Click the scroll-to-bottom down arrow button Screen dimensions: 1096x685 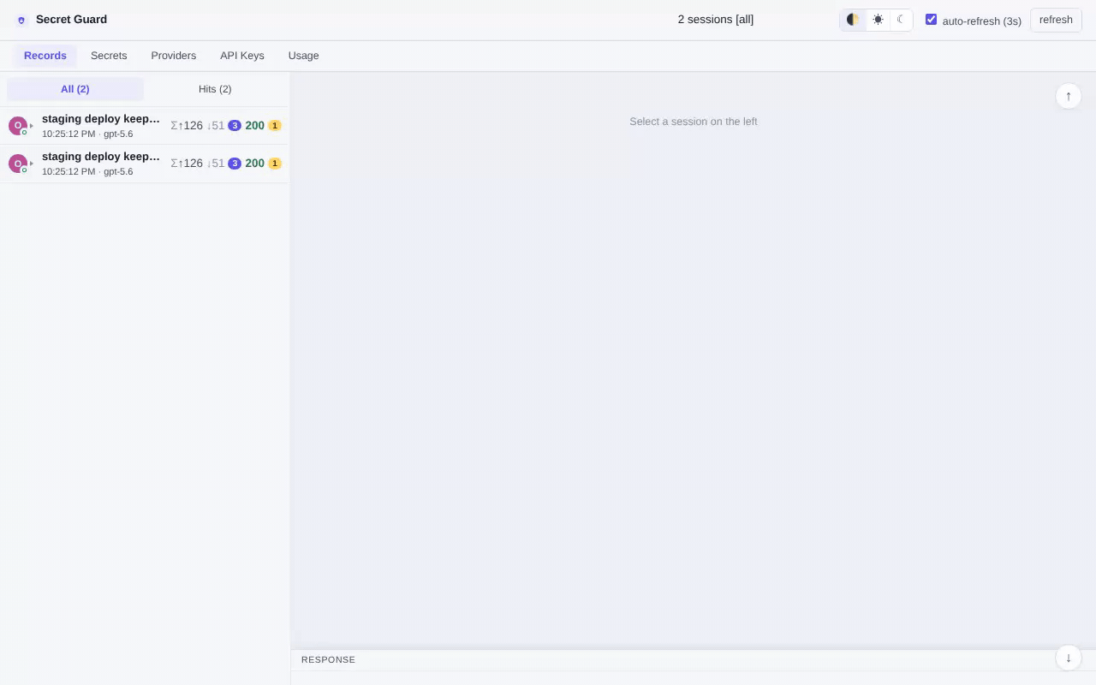coord(1069,658)
